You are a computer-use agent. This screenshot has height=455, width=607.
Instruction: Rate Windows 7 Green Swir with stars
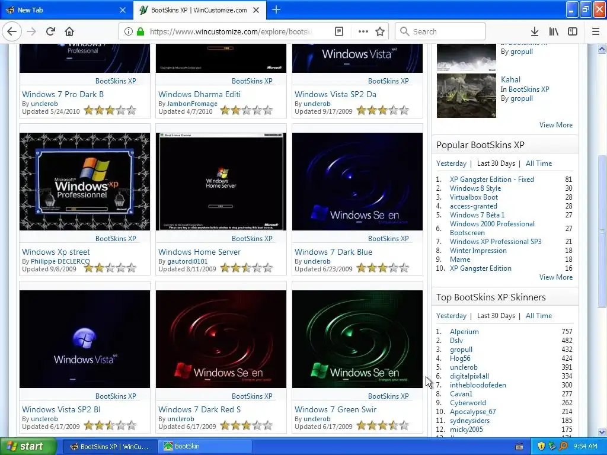pos(383,425)
